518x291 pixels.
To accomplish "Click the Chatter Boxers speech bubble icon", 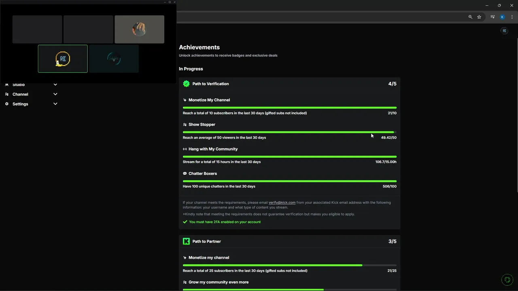I will (x=185, y=173).
